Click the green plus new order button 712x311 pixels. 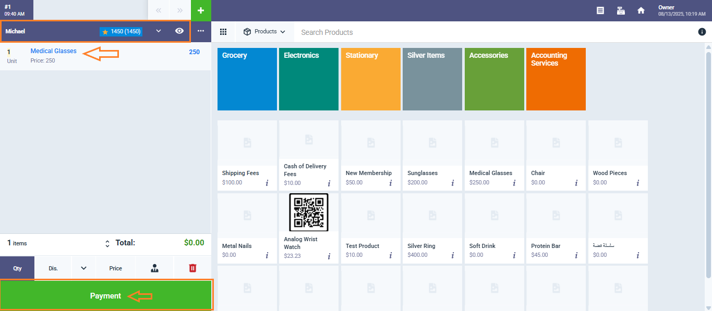tap(201, 10)
